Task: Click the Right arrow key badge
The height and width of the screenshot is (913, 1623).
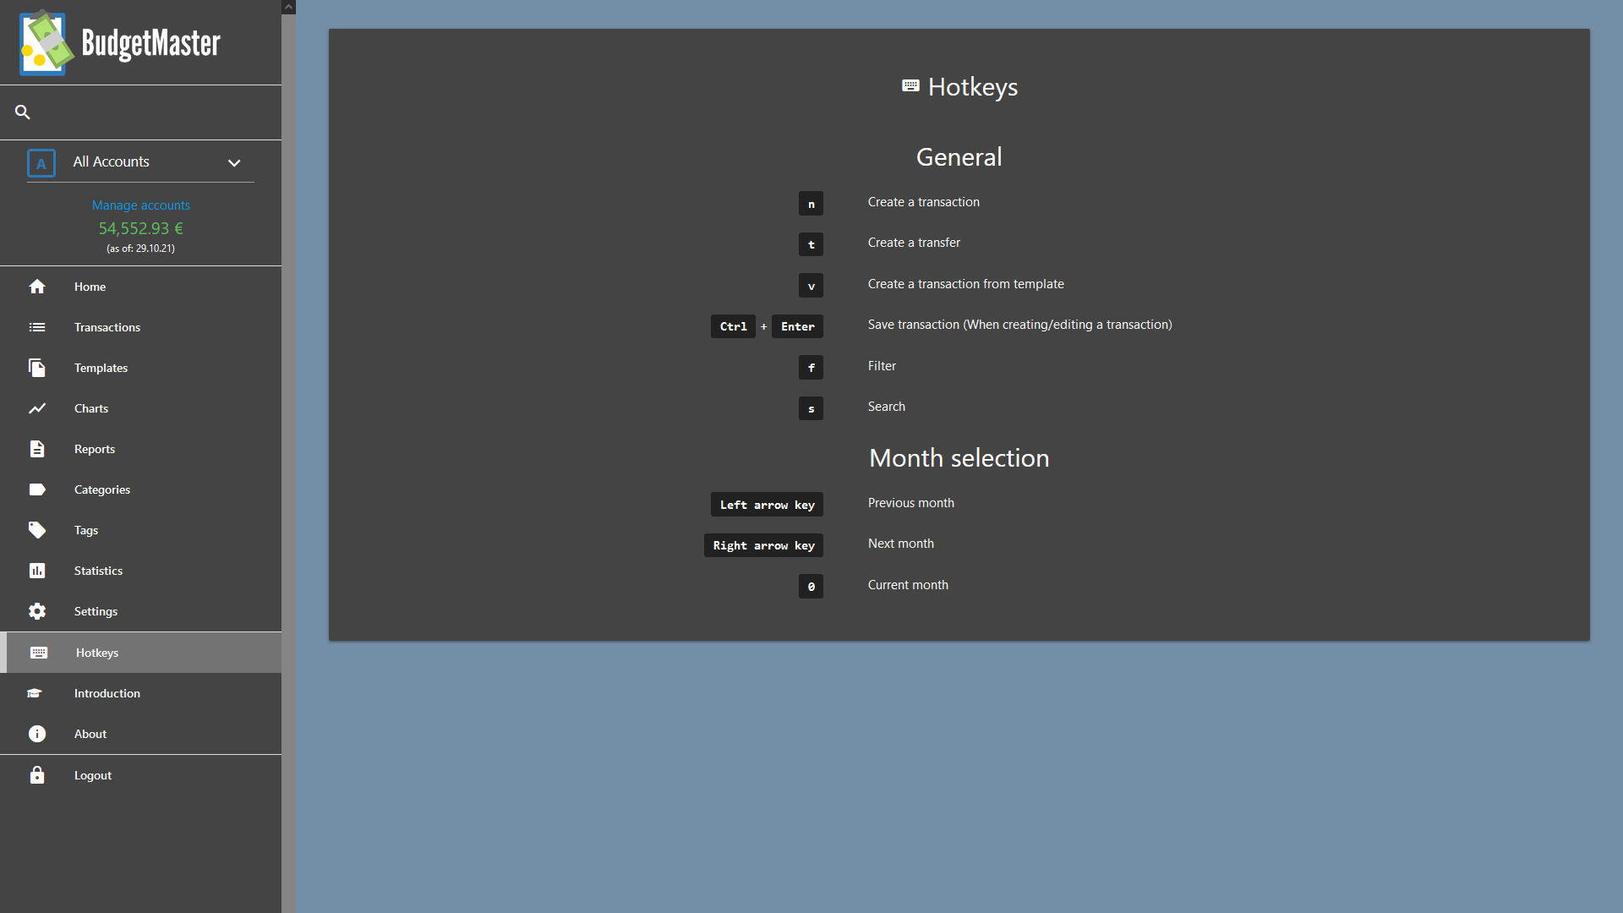Action: (x=763, y=545)
